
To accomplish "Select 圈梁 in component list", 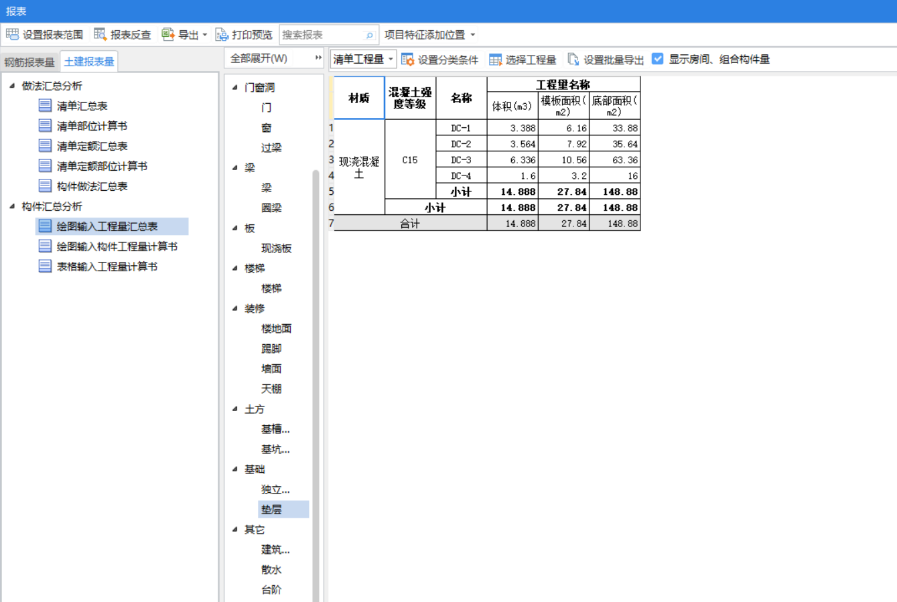I will click(271, 208).
